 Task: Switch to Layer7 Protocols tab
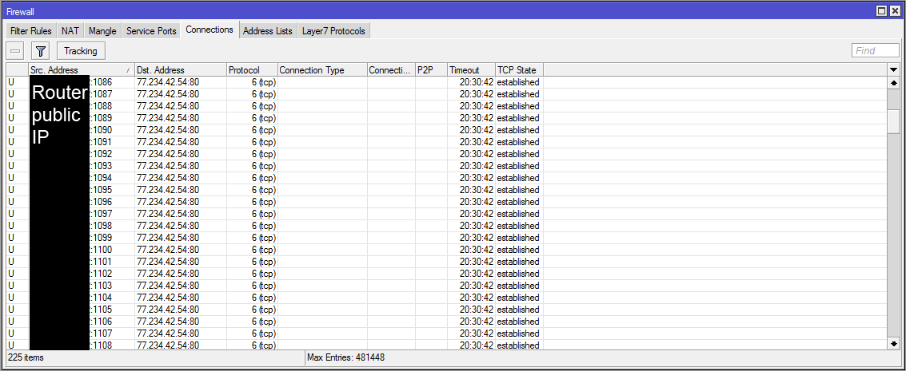click(333, 31)
